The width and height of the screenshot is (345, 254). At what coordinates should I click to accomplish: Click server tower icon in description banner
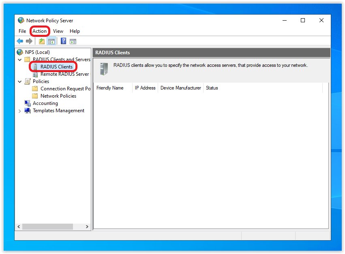tap(104, 69)
